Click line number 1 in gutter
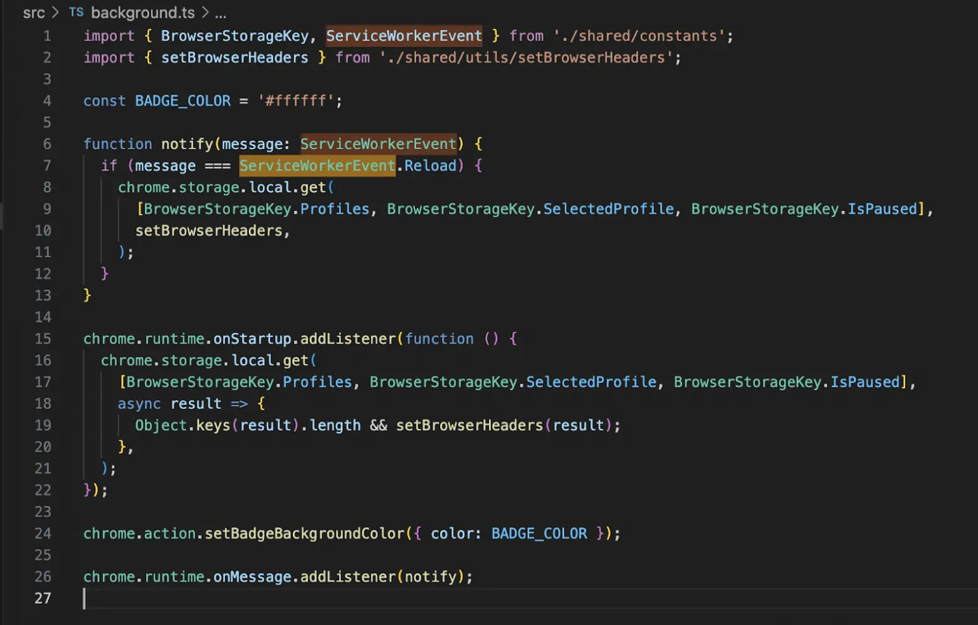This screenshot has width=978, height=625. point(47,36)
